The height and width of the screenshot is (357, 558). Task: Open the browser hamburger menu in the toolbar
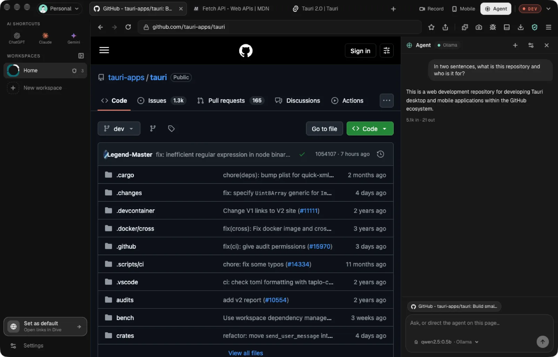point(549,27)
